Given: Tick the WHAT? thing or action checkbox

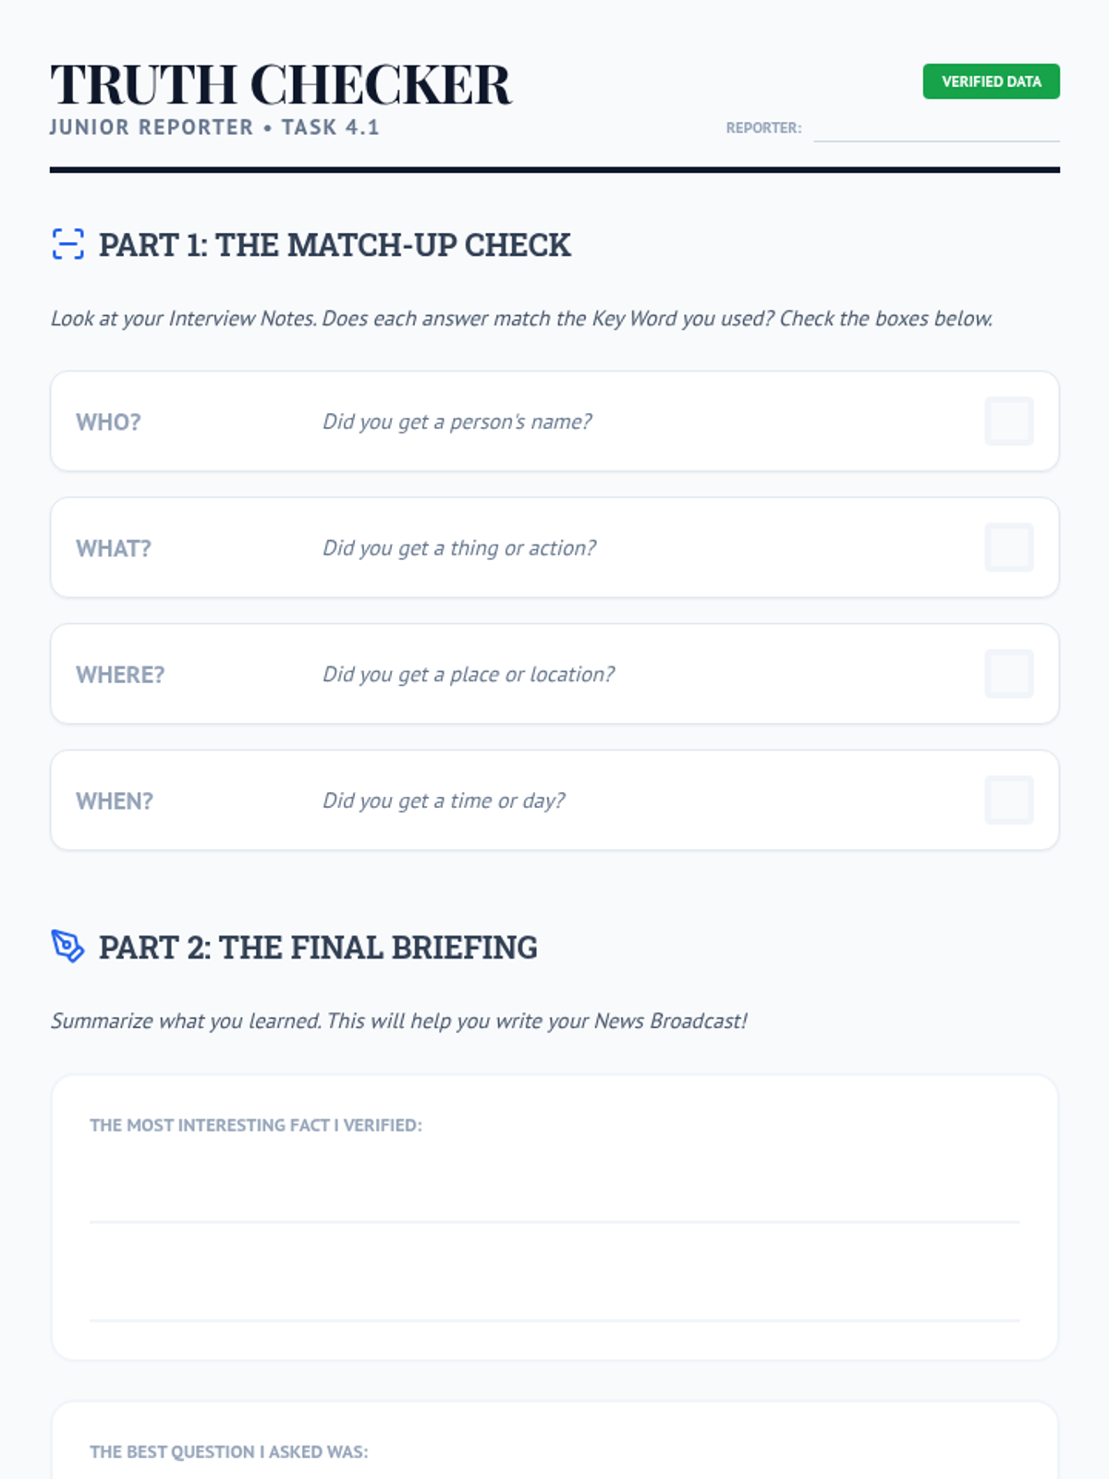Looking at the screenshot, I should coord(1008,547).
